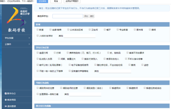Click the 此网站不再提示 button
The height and width of the screenshot is (109, 171).
pyautogui.click(x=72, y=1)
